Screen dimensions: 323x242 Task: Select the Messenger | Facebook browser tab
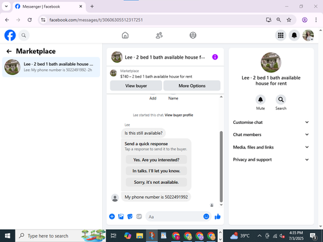49,6
